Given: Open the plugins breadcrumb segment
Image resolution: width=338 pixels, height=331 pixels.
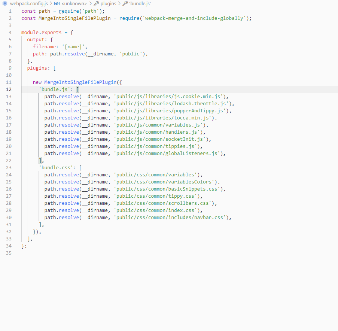Looking at the screenshot, I should tap(108, 4).
